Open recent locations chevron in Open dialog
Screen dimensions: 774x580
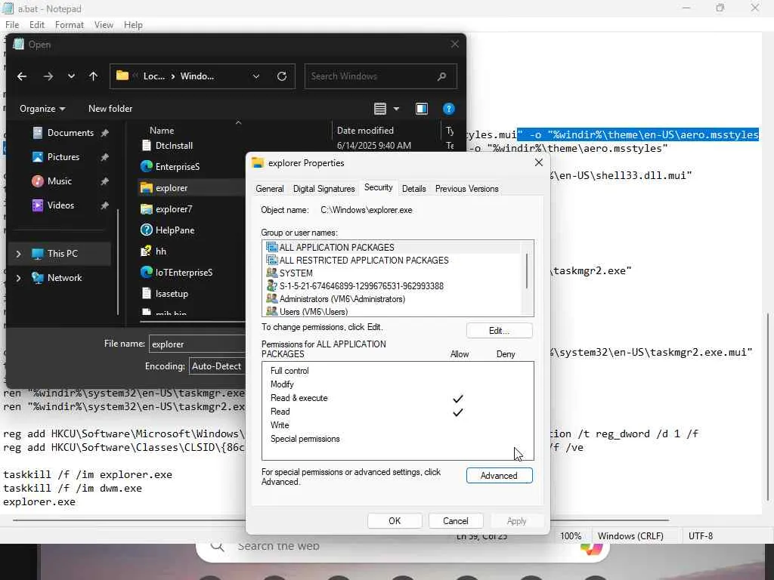click(x=72, y=76)
